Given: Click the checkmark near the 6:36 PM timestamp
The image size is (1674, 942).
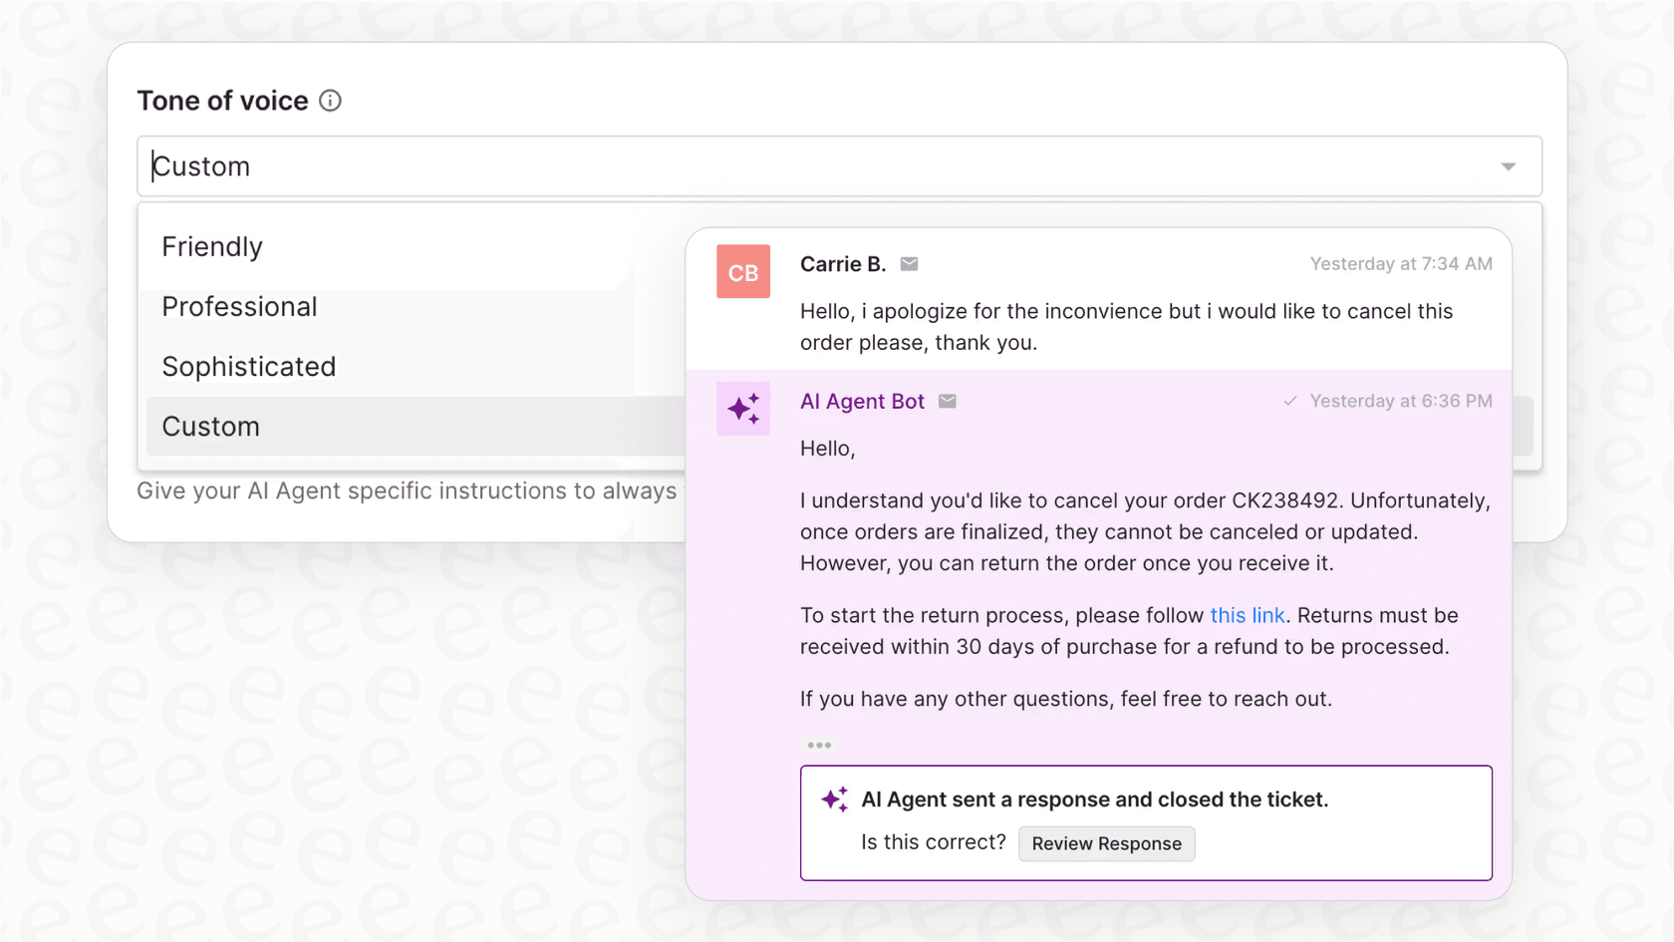Looking at the screenshot, I should click(x=1289, y=401).
